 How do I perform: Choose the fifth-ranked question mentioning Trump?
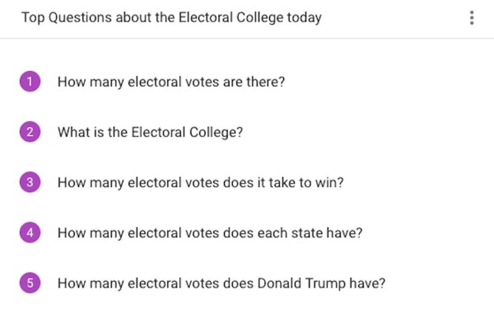(221, 284)
